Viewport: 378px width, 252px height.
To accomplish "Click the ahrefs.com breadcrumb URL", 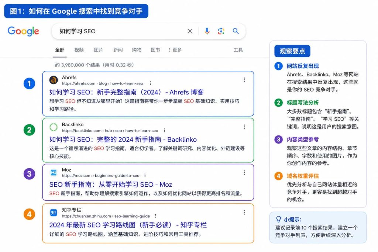I will click(103, 83).
